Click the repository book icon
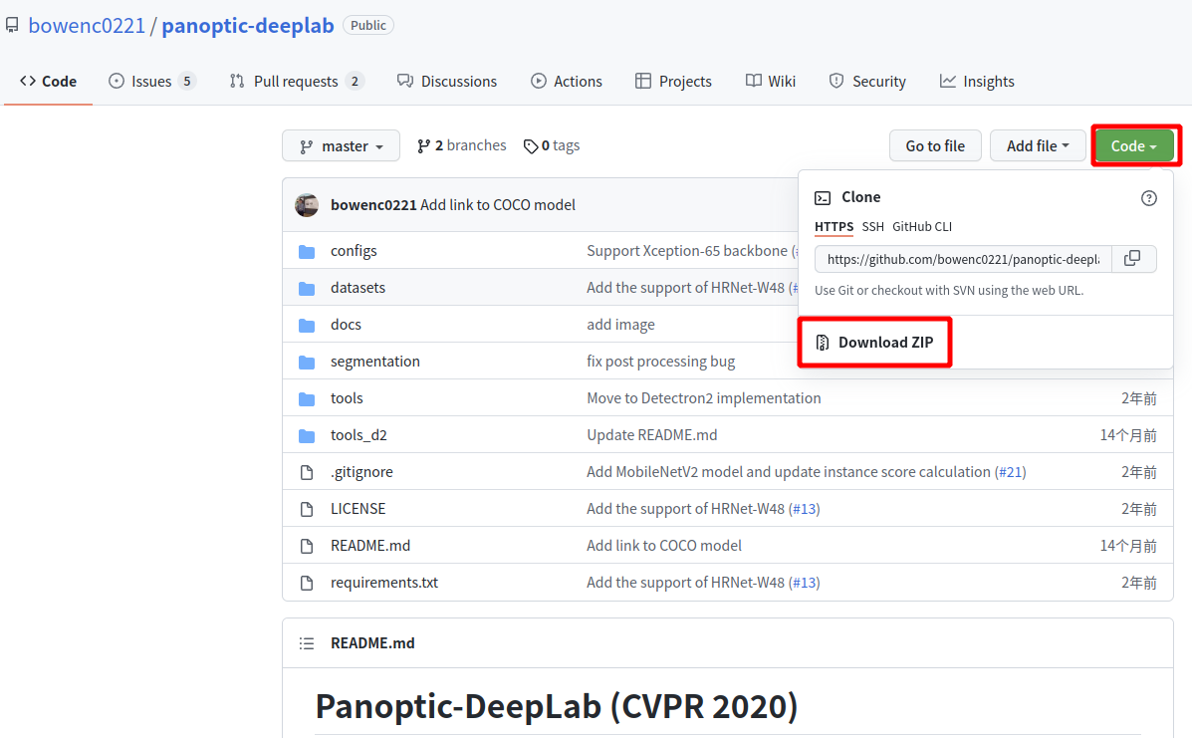 click(13, 24)
